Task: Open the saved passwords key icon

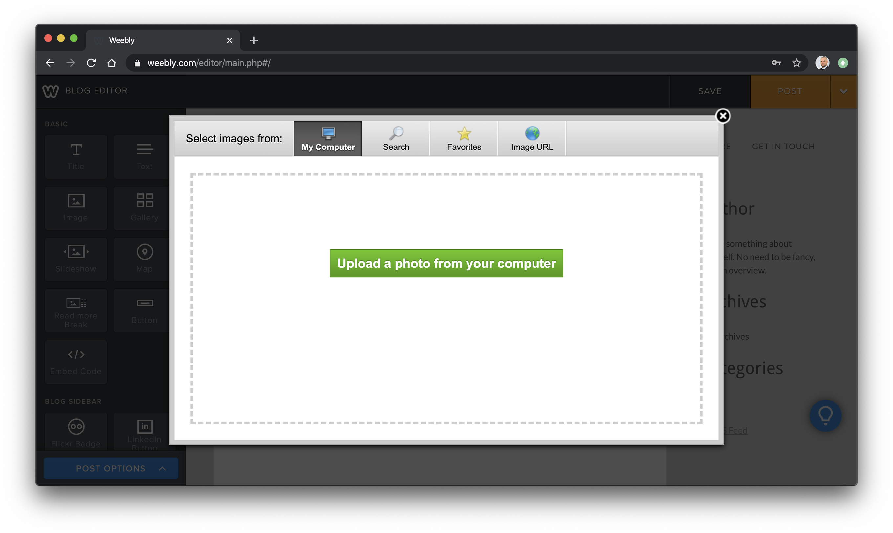Action: (x=776, y=63)
